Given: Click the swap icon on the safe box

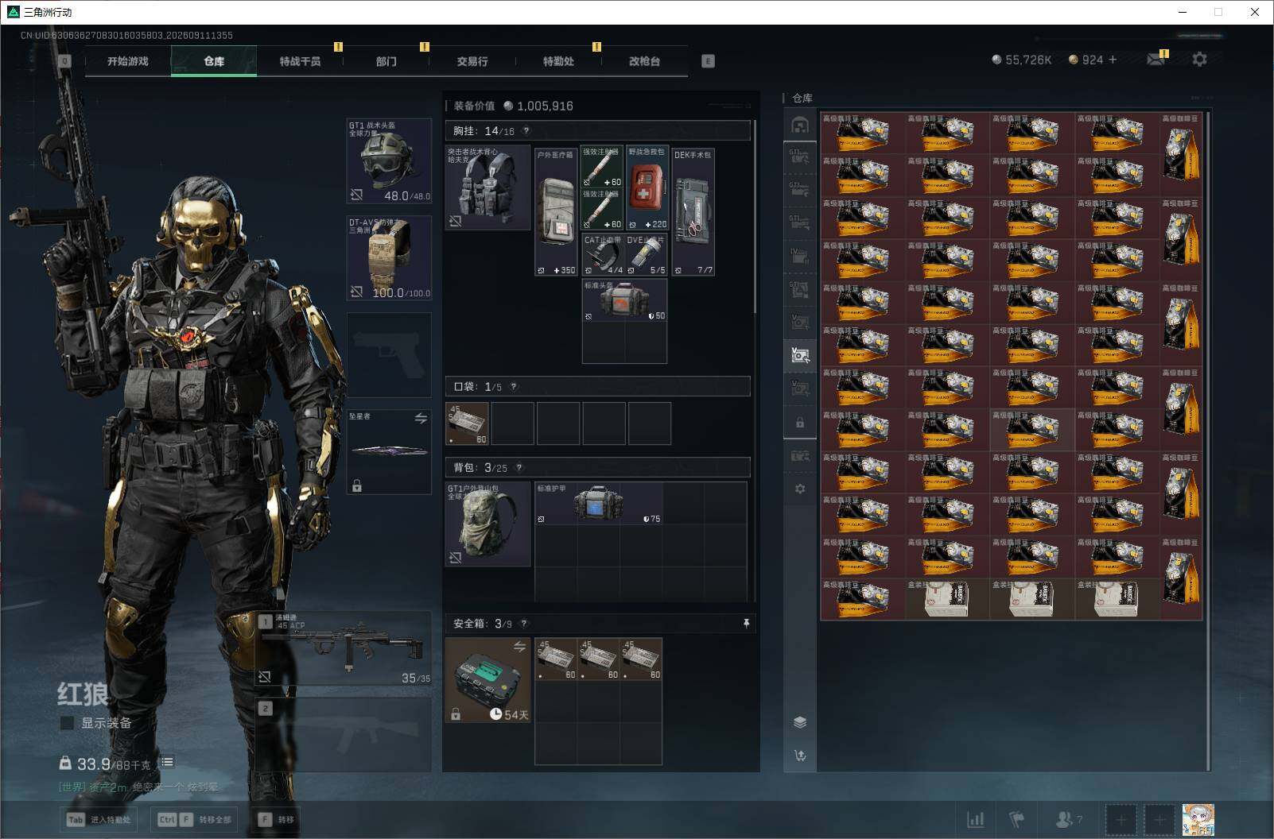Looking at the screenshot, I should coord(519,647).
